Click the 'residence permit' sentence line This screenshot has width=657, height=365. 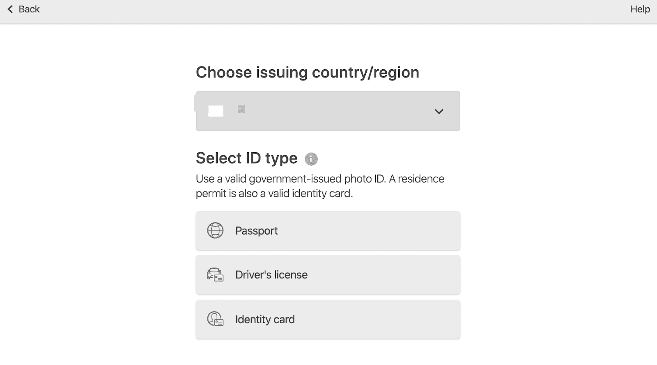click(274, 194)
